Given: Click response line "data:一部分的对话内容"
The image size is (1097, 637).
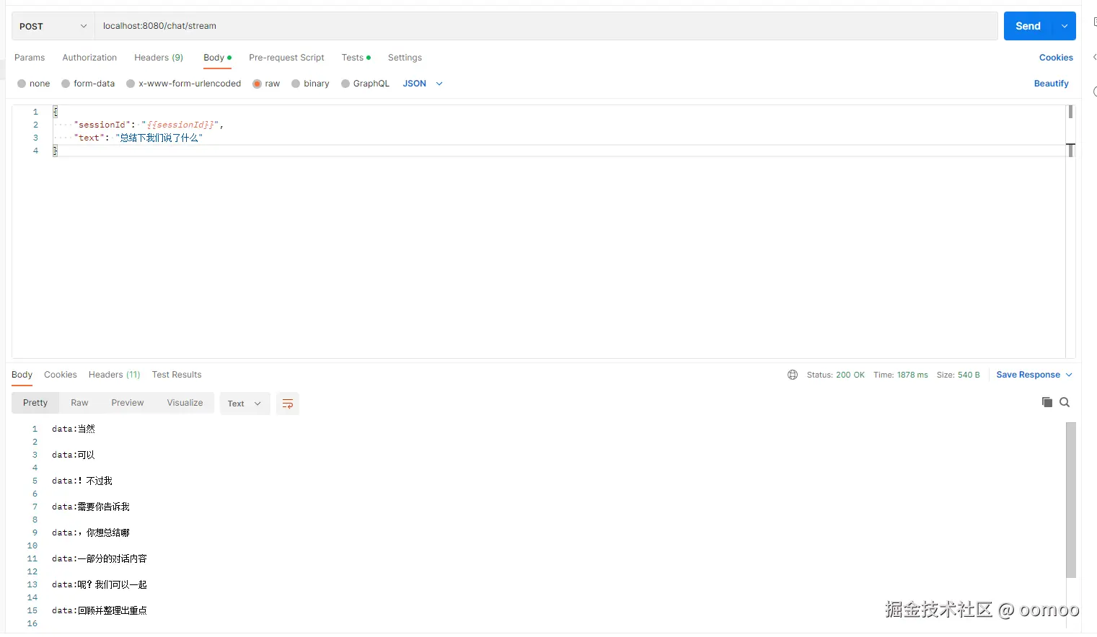Looking at the screenshot, I should click(100, 558).
